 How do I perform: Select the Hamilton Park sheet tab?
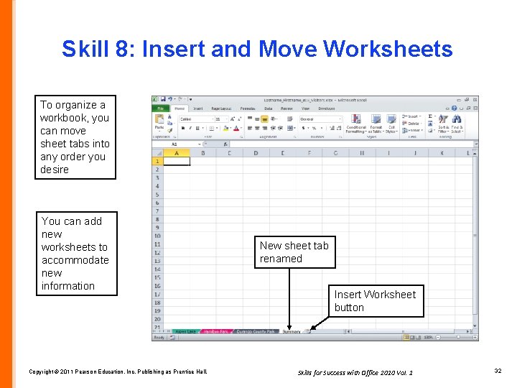216,331
